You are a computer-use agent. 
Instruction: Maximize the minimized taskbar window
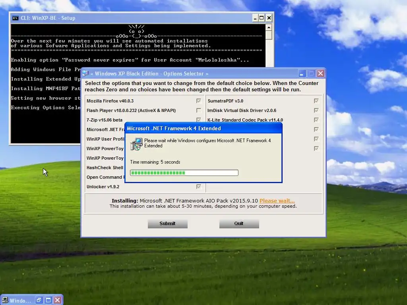[x=48, y=300]
